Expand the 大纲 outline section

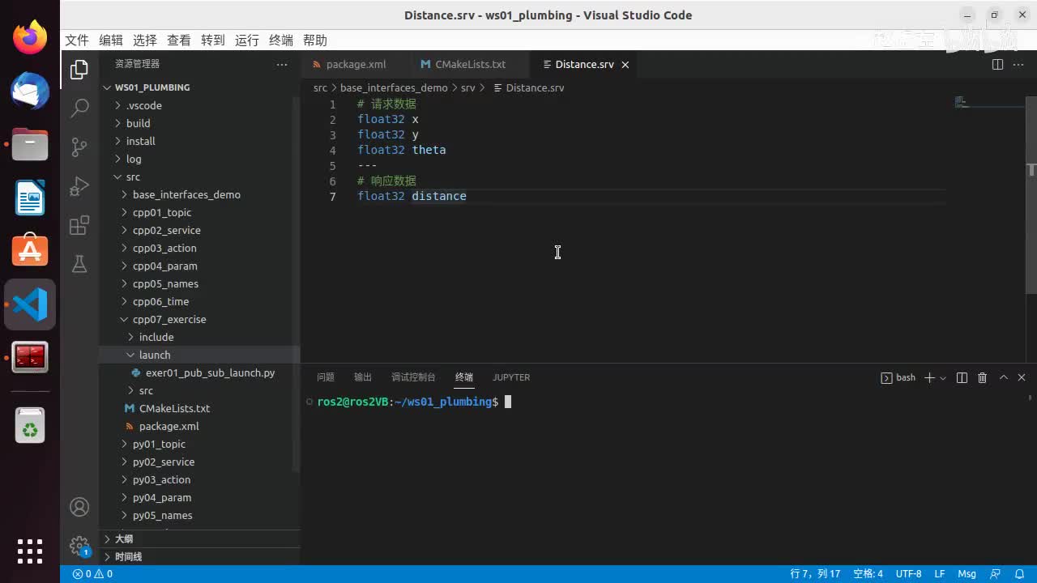tap(199, 538)
